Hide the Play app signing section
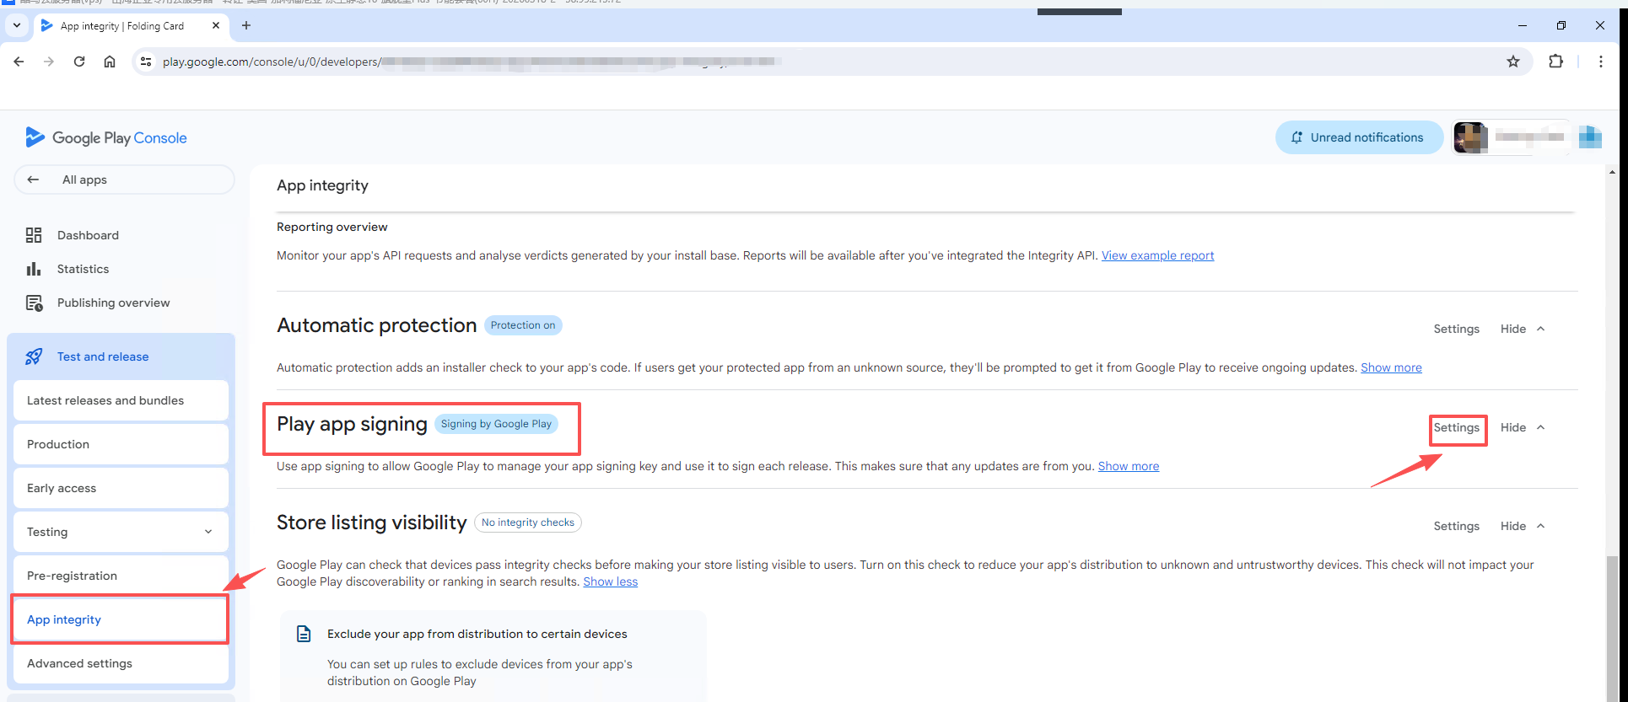Screen dimensions: 1628x702 [1523, 427]
